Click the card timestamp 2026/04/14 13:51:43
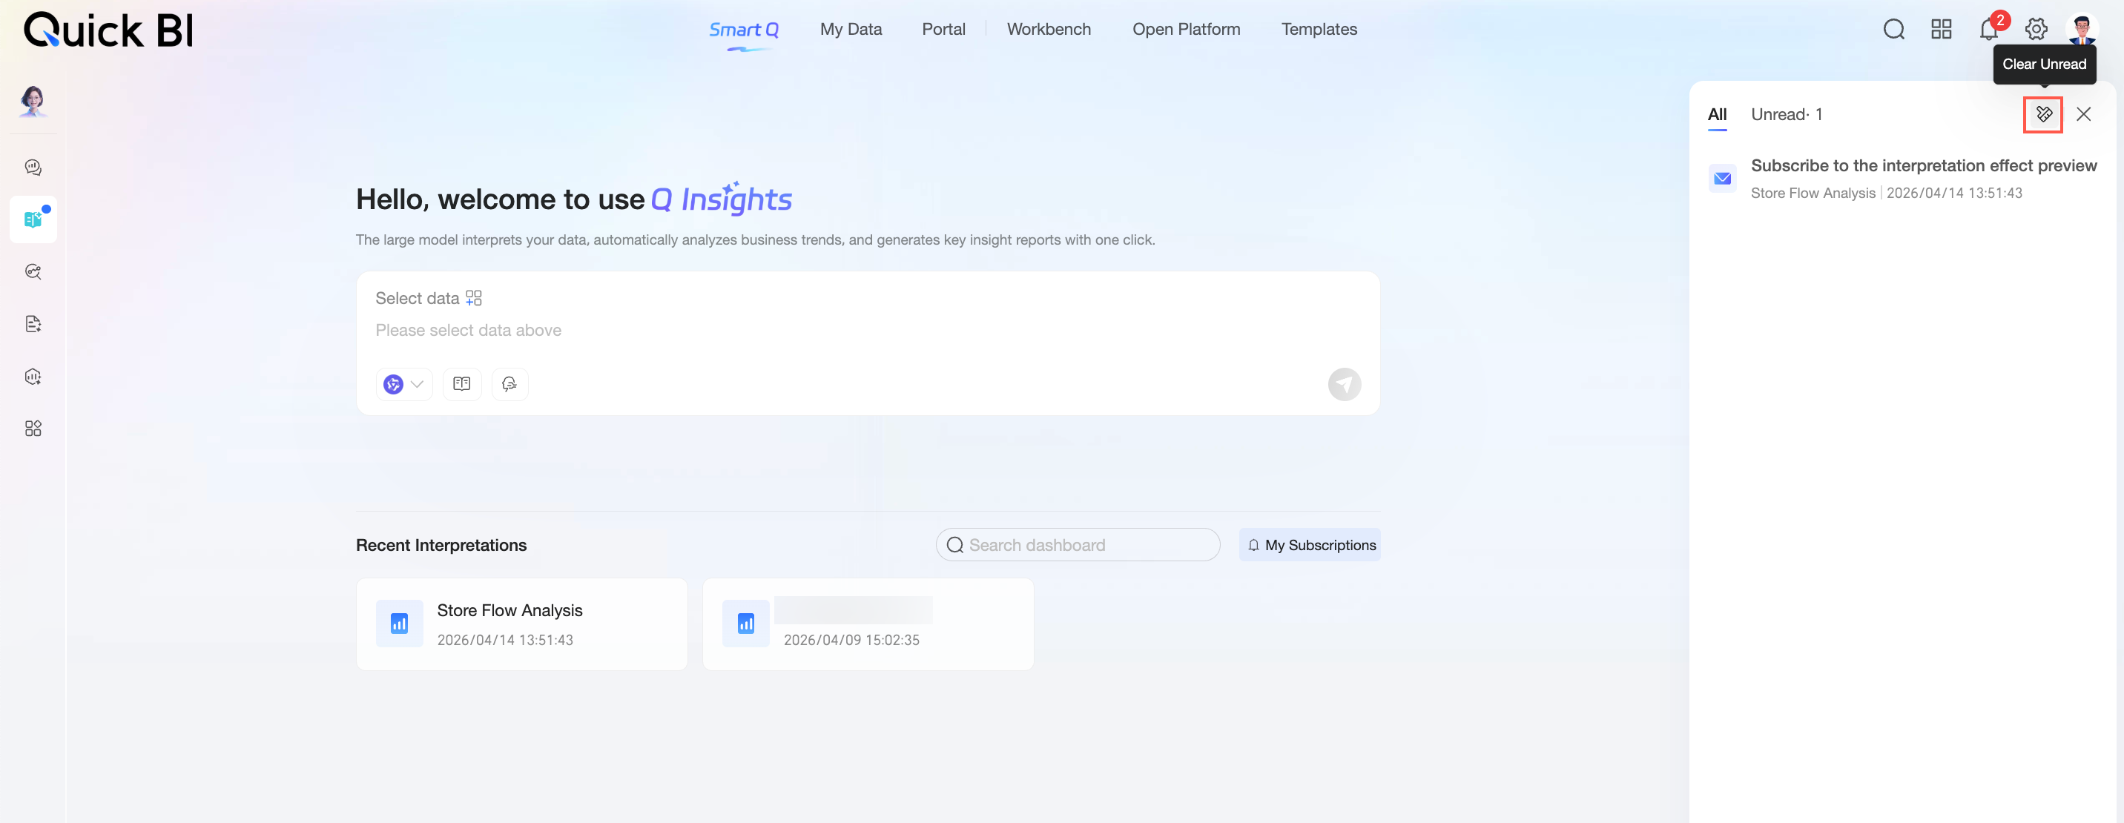 coord(504,640)
